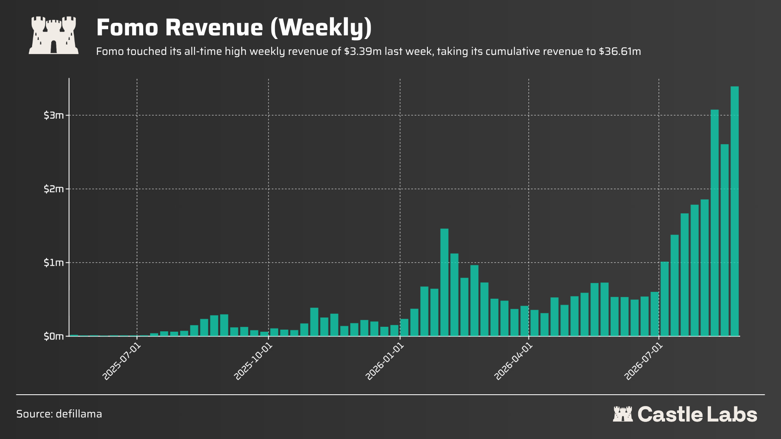Click the tallest bar showing $3.39m weekly revenue
The height and width of the screenshot is (439, 781).
coord(735,211)
